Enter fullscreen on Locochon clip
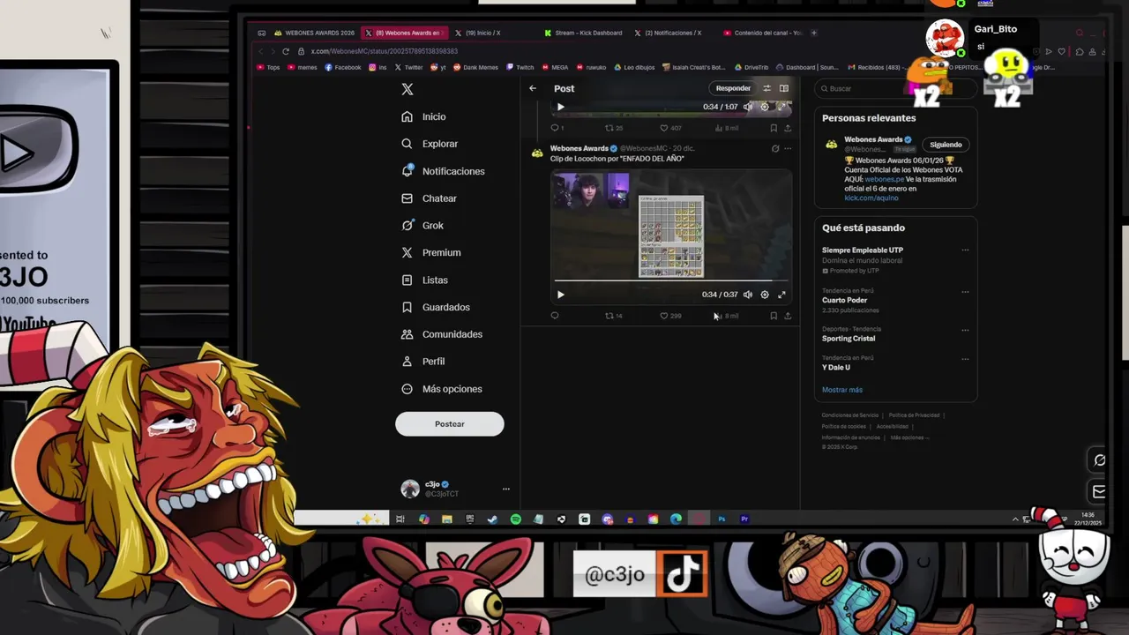This screenshot has width=1129, height=635. (781, 295)
